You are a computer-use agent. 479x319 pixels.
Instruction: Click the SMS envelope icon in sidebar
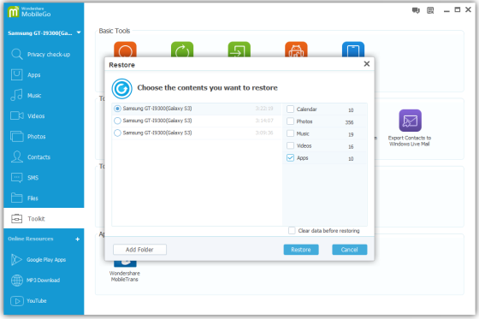pyautogui.click(x=16, y=178)
